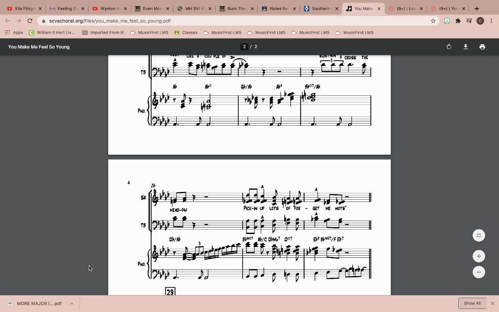Image resolution: width=499 pixels, height=312 pixels.
Task: Click the address bar URL
Action: tap(110, 21)
